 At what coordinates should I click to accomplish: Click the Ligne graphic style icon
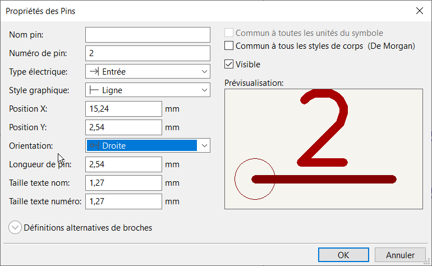(x=94, y=90)
